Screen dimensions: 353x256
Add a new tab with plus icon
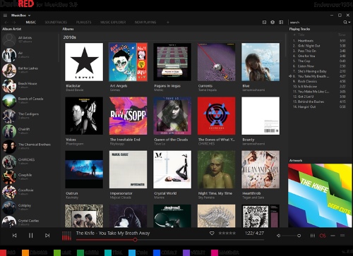click(x=168, y=23)
